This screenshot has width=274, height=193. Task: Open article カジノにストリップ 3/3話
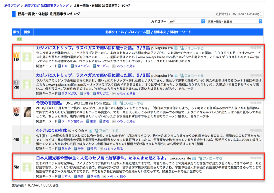pos(93,48)
